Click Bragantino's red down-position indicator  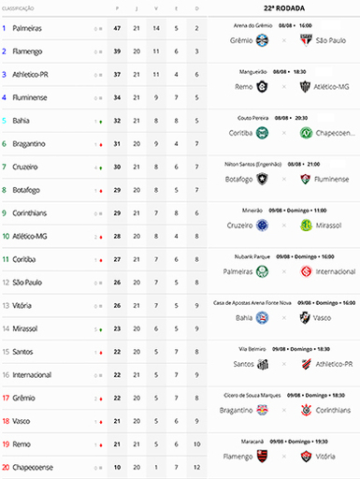pos(101,145)
